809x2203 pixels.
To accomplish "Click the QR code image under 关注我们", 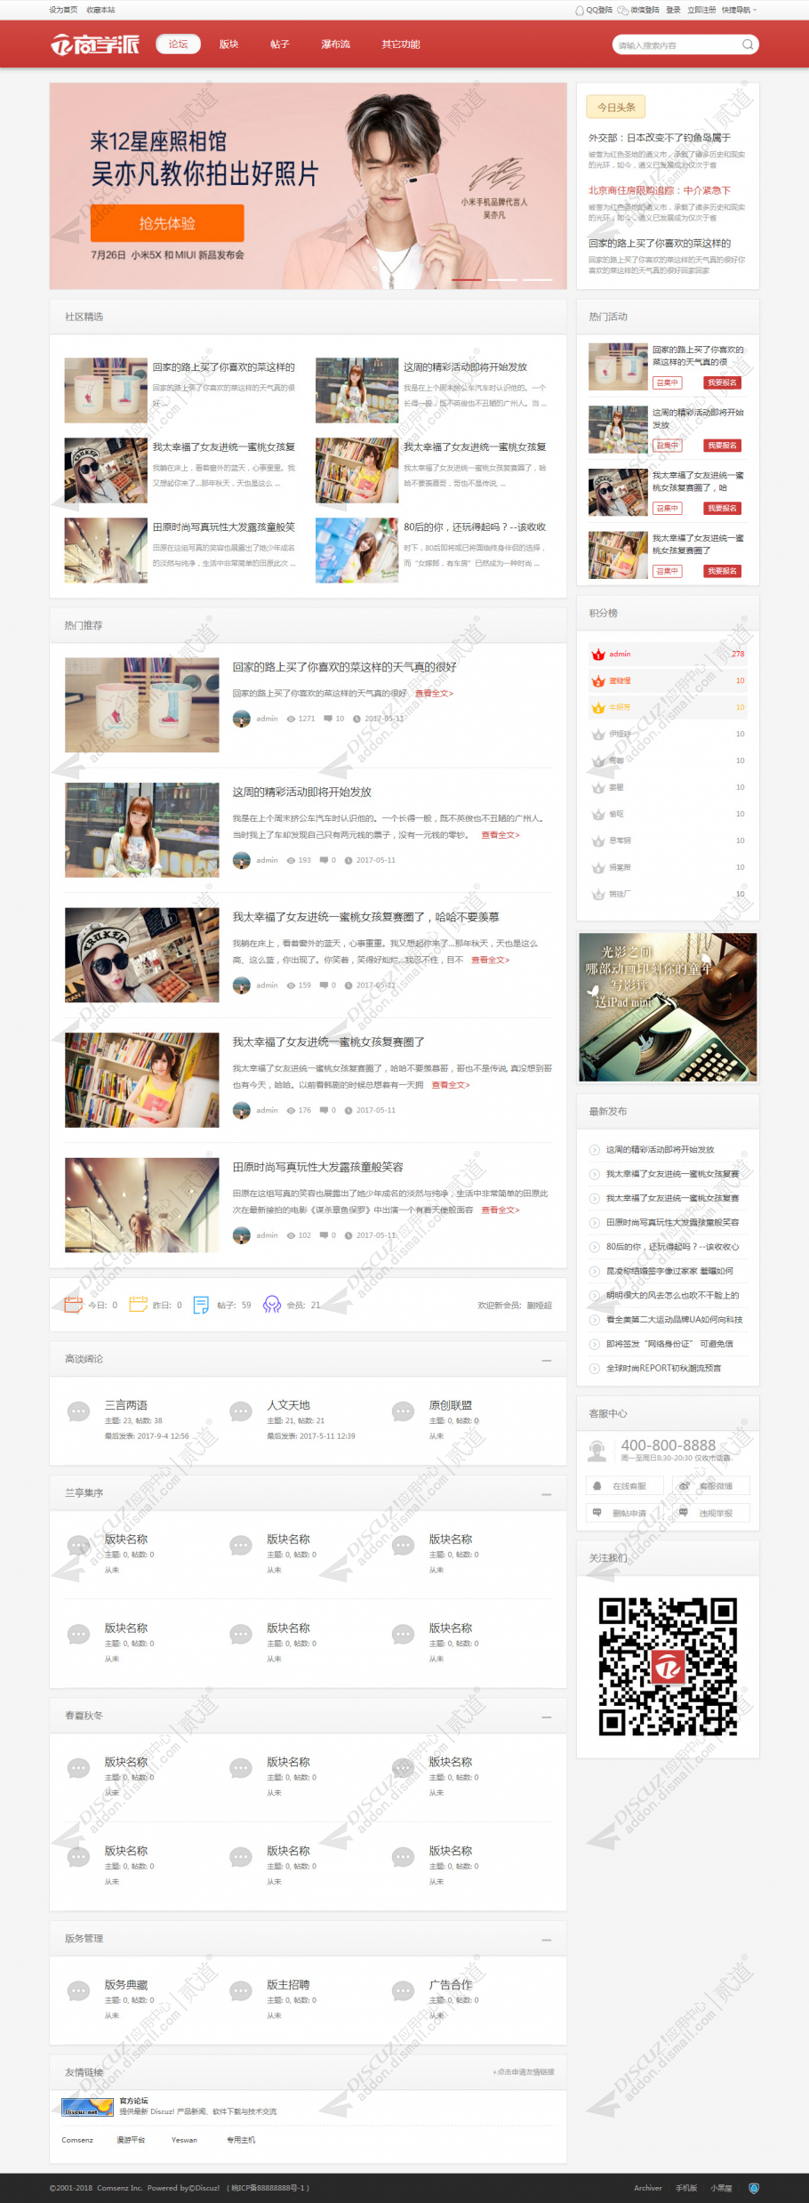I will click(668, 1667).
